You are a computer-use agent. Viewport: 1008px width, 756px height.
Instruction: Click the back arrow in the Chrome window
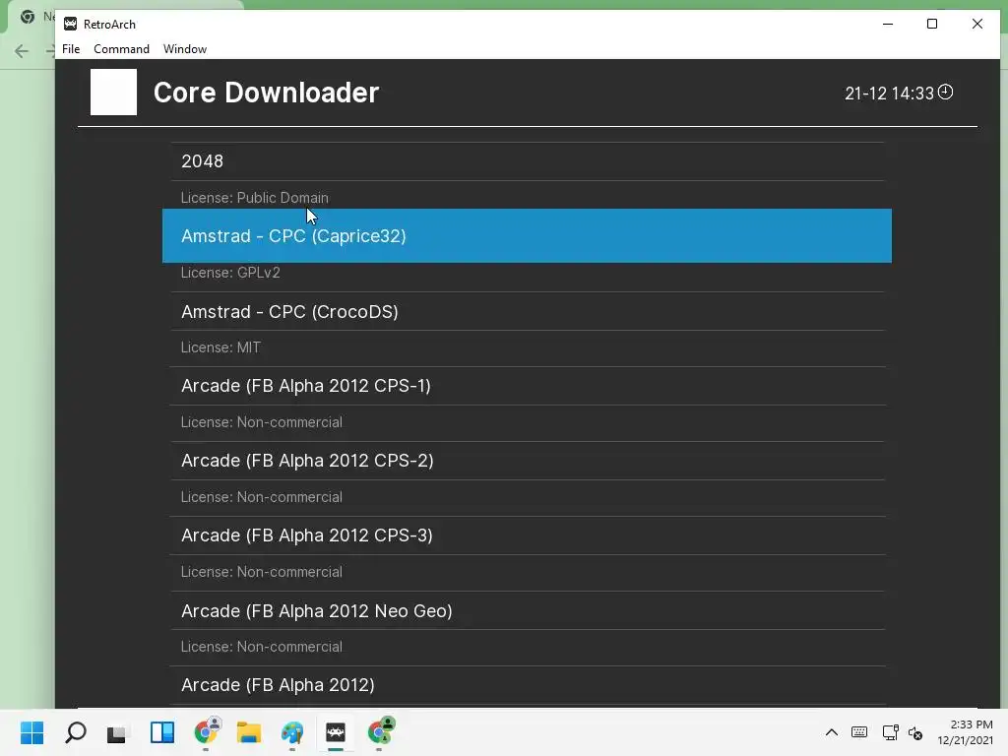pyautogui.click(x=22, y=51)
